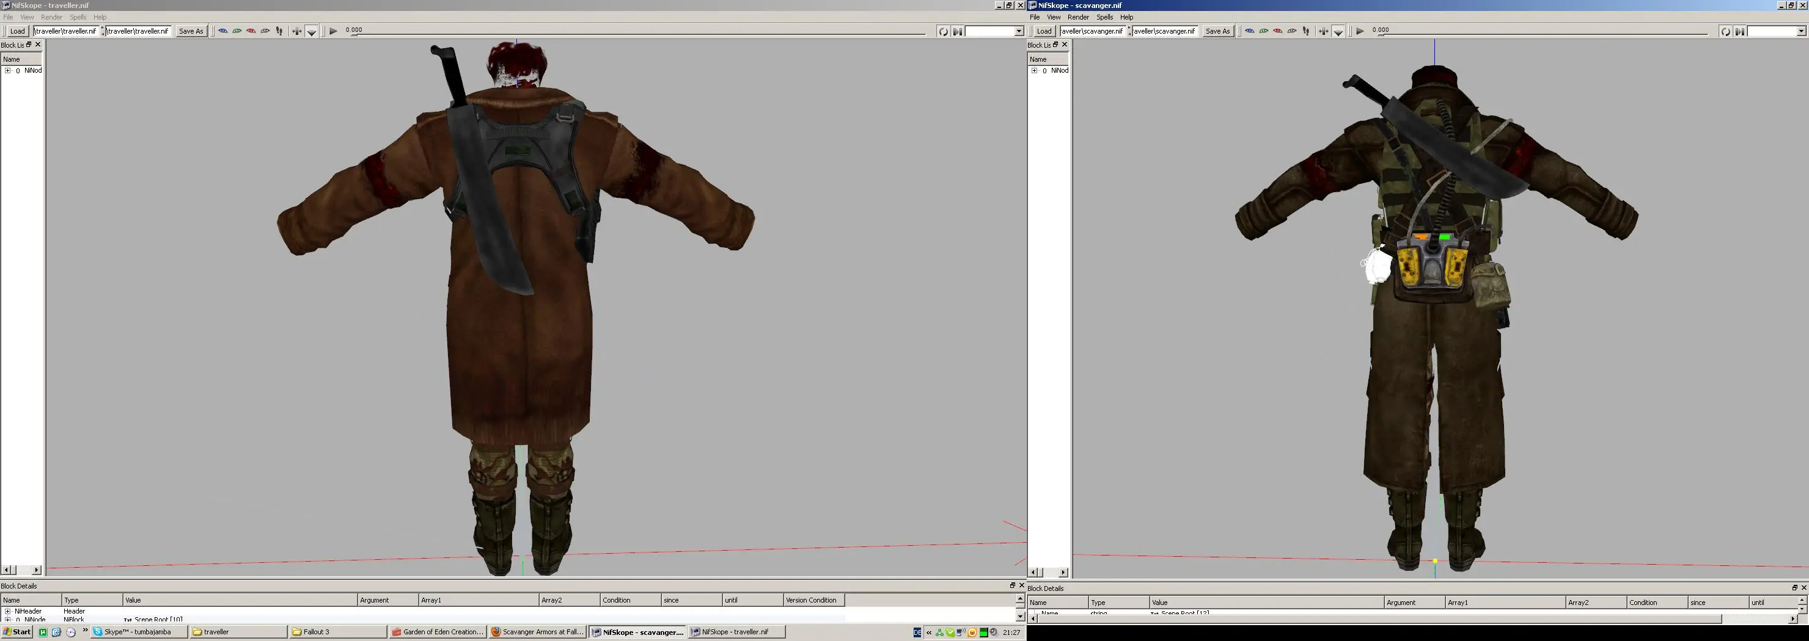This screenshot has height=641, width=1809.
Task: Click the animation time slider in traveller window
Action: (639, 33)
